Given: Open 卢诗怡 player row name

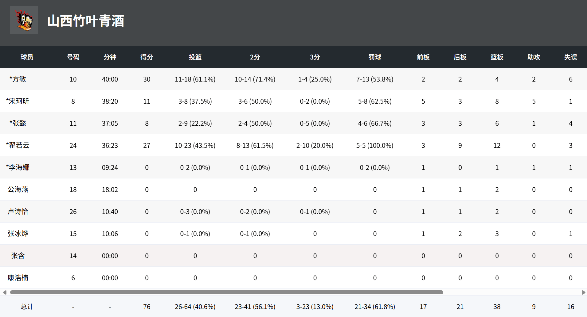Looking at the screenshot, I should click(x=18, y=212).
